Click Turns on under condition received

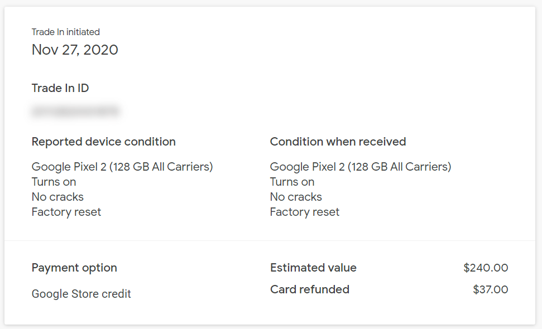point(292,182)
